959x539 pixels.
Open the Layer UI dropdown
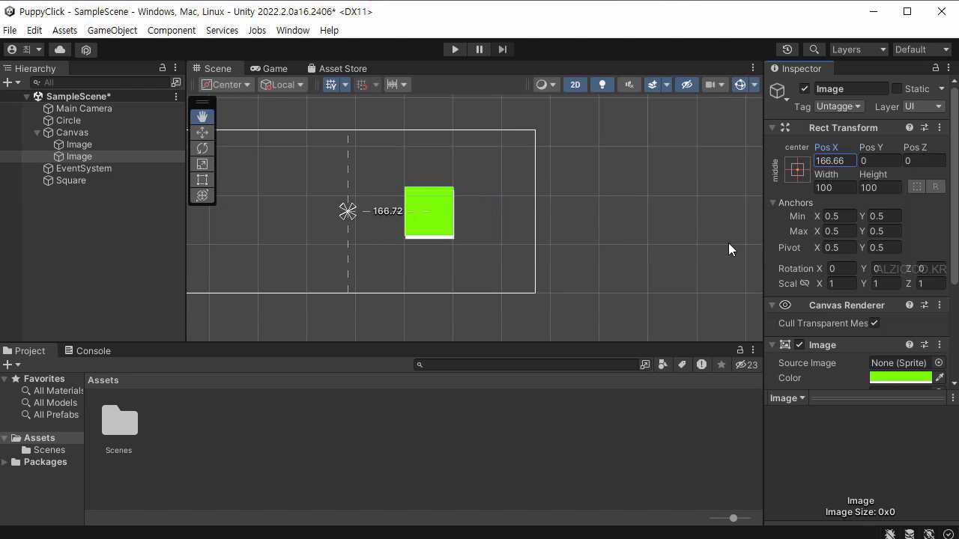tap(923, 106)
